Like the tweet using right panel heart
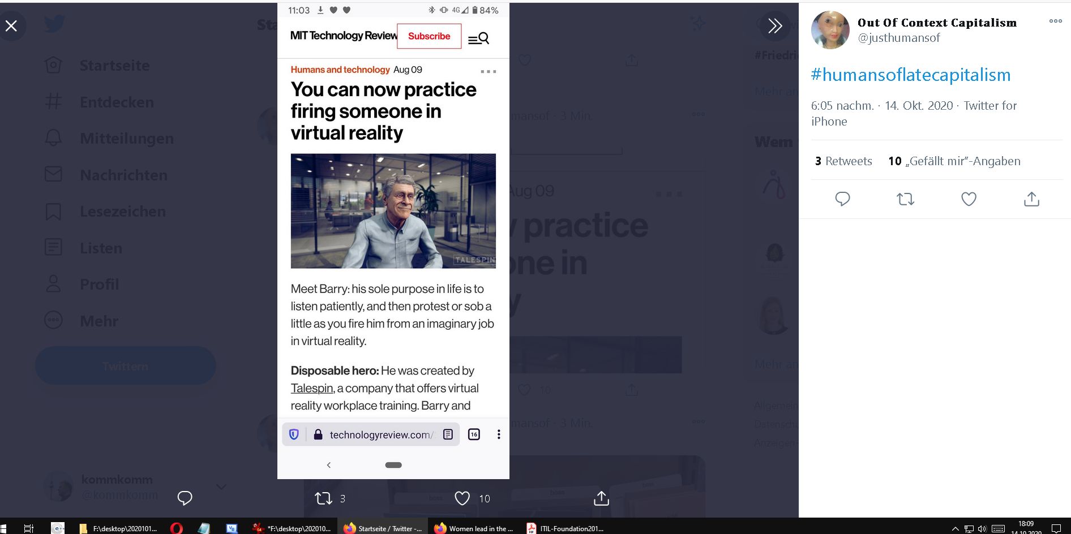This screenshot has width=1071, height=534. tap(969, 199)
